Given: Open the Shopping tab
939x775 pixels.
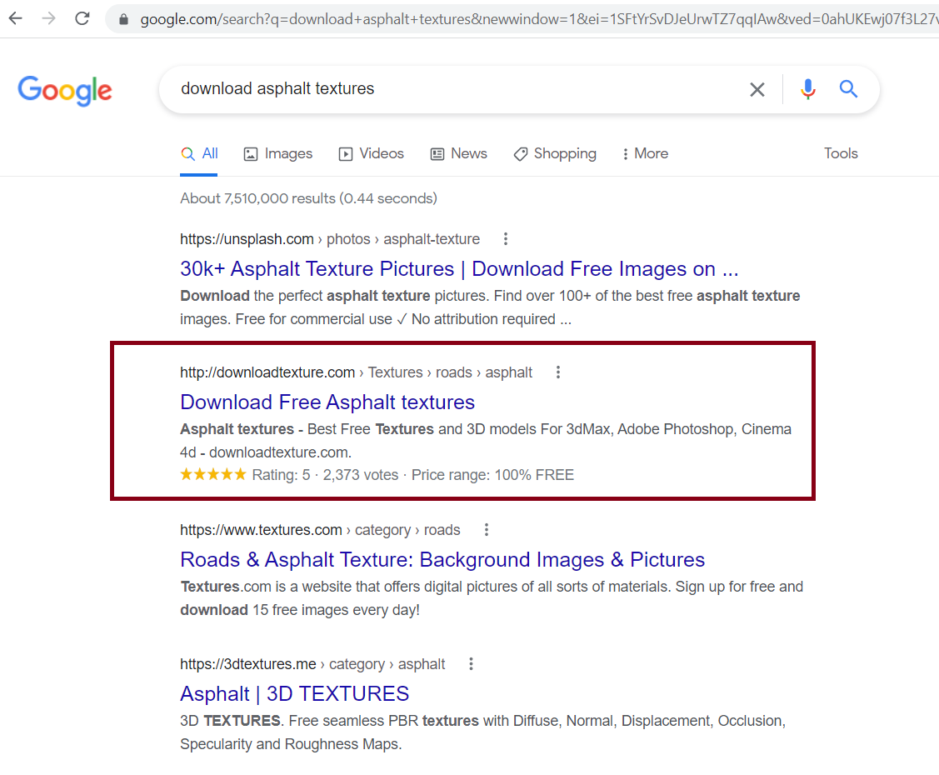Looking at the screenshot, I should pyautogui.click(x=555, y=153).
